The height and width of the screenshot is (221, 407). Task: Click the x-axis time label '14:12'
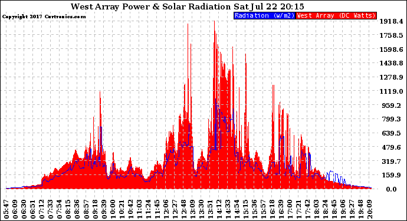[219, 209]
